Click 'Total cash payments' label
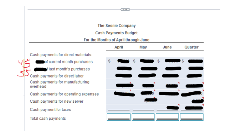The image size is (246, 131). [48, 119]
